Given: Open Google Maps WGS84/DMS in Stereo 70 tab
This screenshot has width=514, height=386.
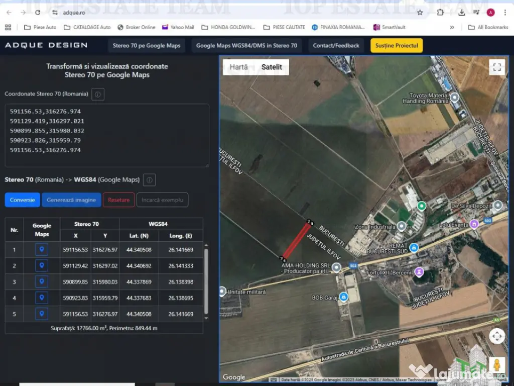Looking at the screenshot, I should click(246, 46).
